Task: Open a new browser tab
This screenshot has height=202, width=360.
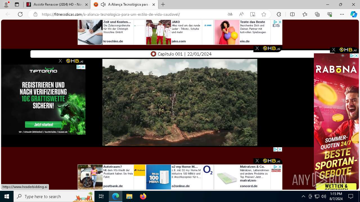Action: tap(163, 4)
